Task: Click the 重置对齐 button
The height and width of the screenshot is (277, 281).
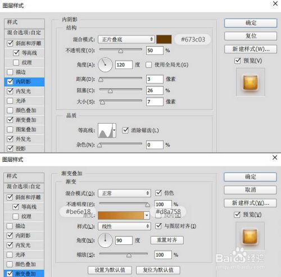Action: coord(167,240)
